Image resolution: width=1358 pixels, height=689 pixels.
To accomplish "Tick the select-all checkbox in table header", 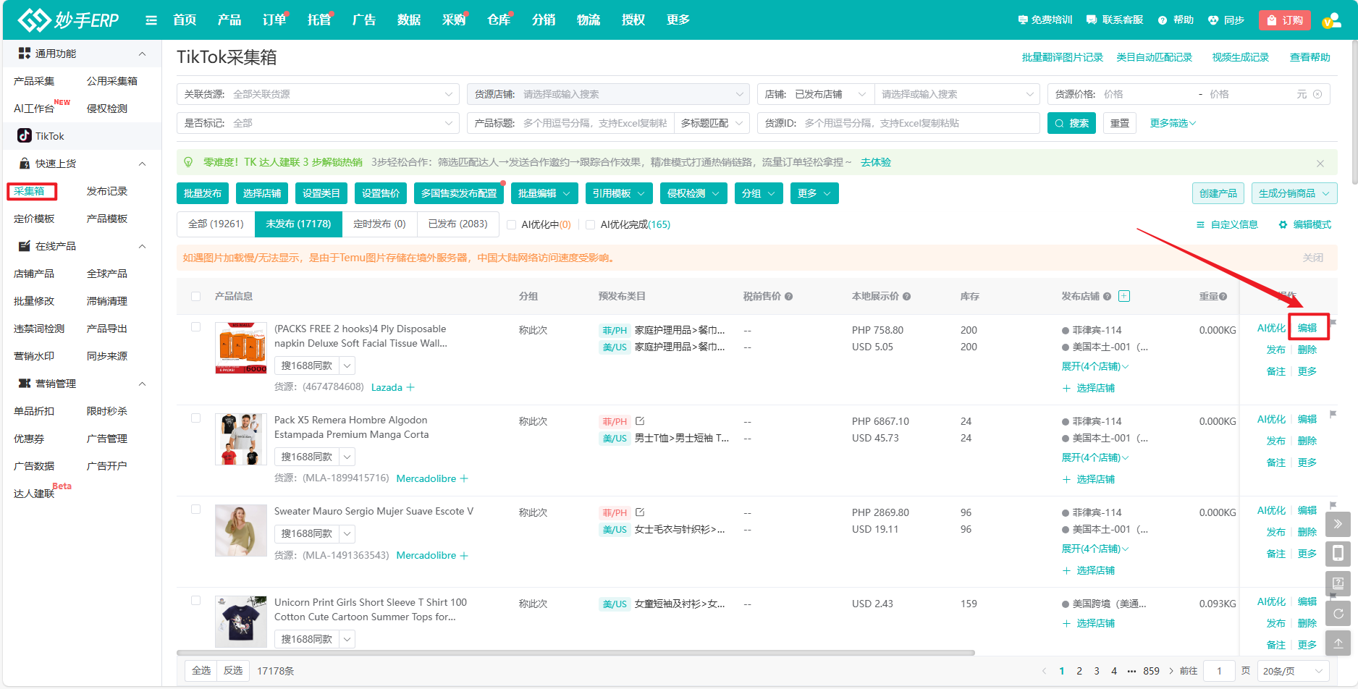I will coord(196,297).
